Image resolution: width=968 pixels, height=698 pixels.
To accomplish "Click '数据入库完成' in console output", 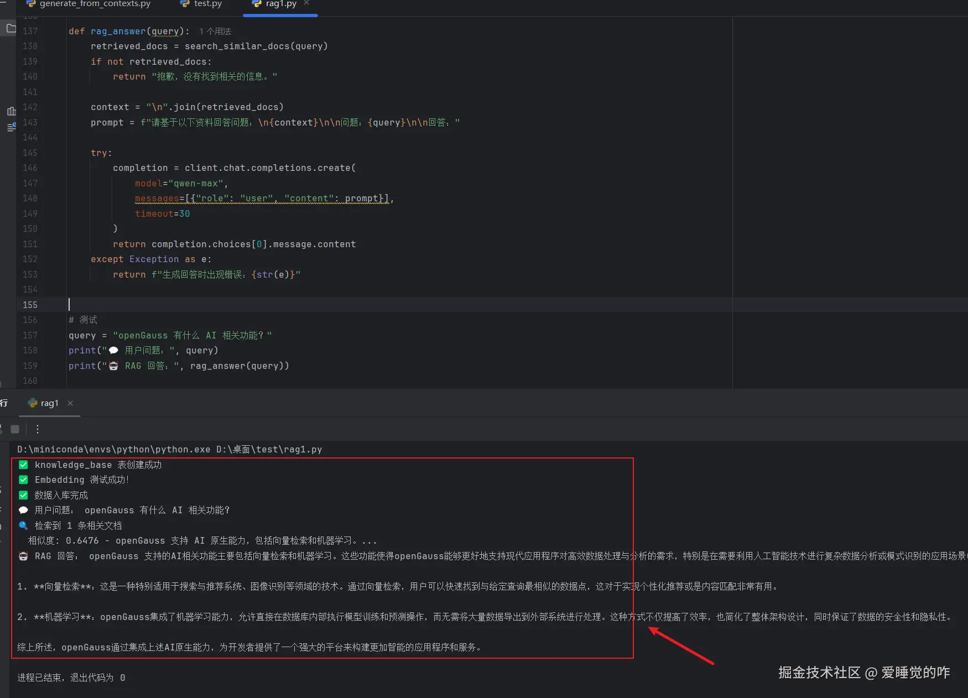I will coord(61,496).
